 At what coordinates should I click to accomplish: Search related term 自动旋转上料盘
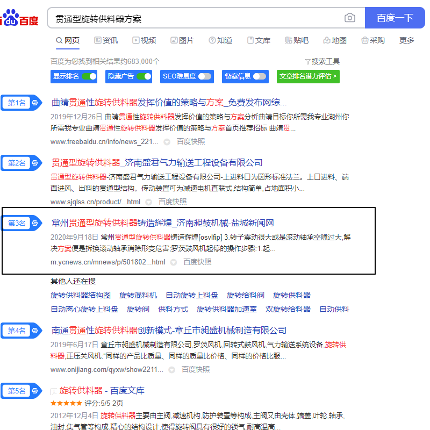coord(192,295)
